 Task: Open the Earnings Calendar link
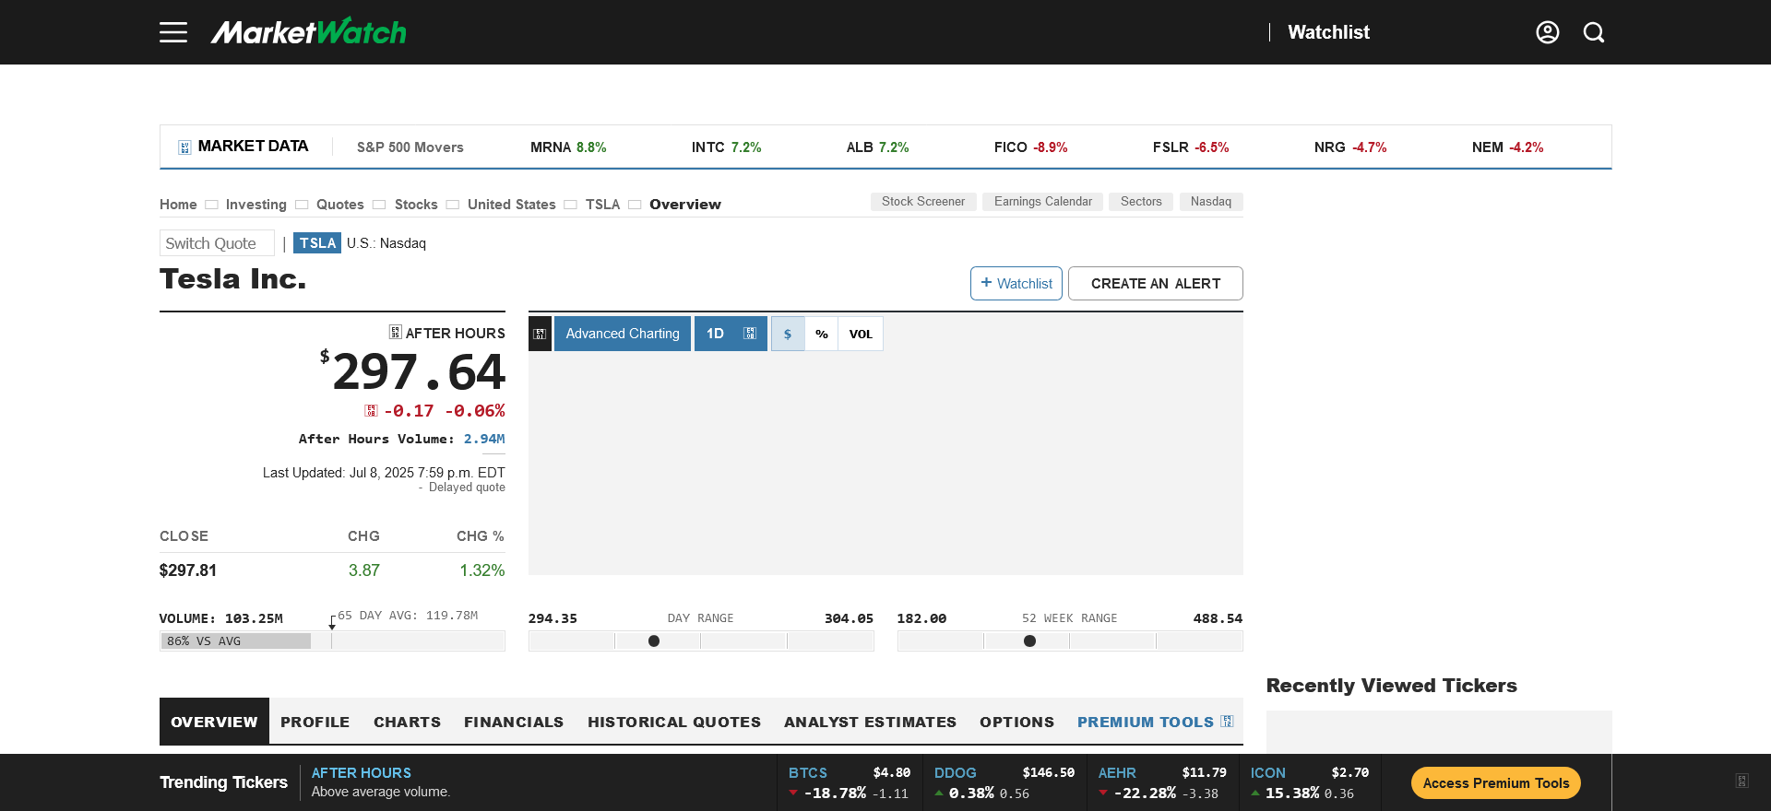[x=1043, y=201]
